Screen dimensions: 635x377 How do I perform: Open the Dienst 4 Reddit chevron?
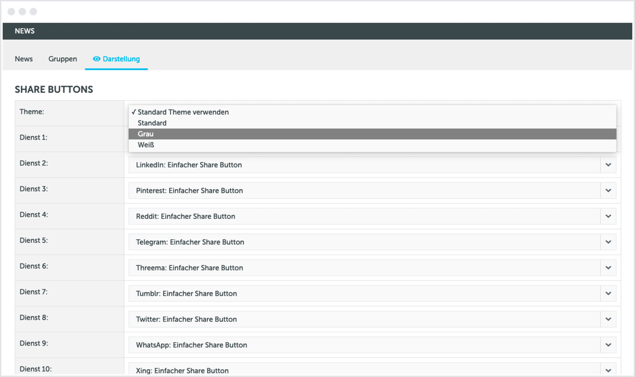pos(608,216)
